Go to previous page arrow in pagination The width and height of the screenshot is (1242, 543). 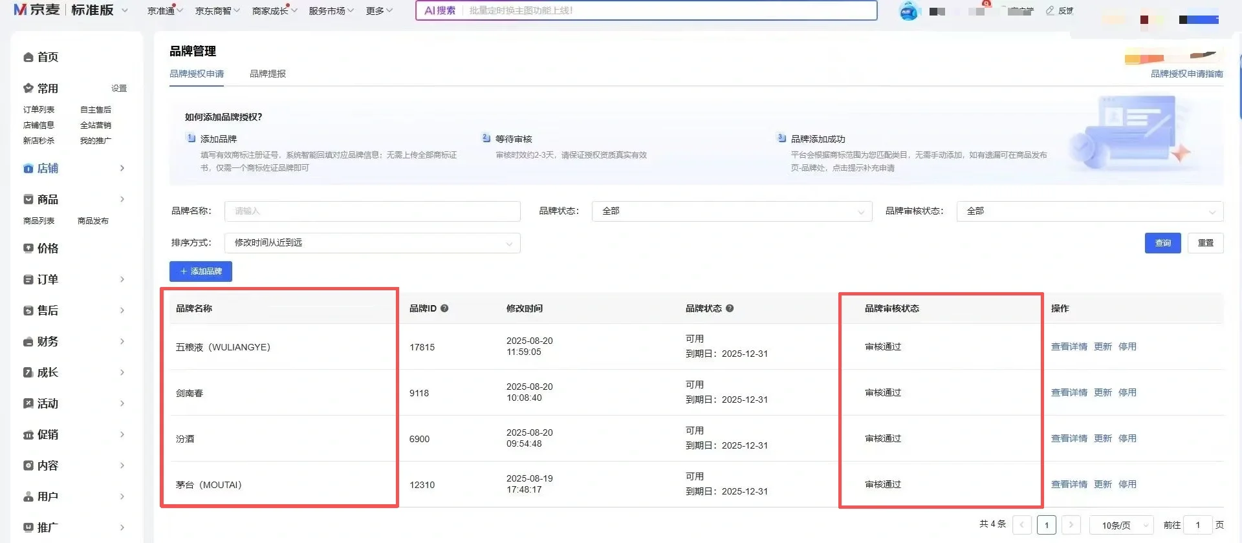pyautogui.click(x=1022, y=525)
